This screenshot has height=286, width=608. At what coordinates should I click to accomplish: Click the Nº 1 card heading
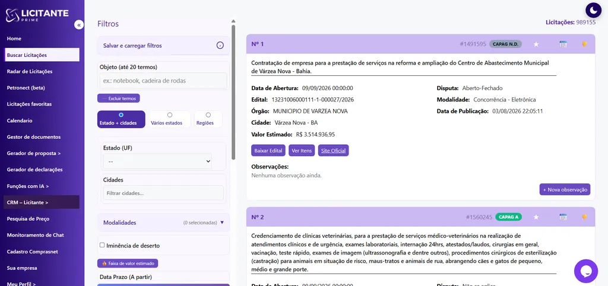258,44
